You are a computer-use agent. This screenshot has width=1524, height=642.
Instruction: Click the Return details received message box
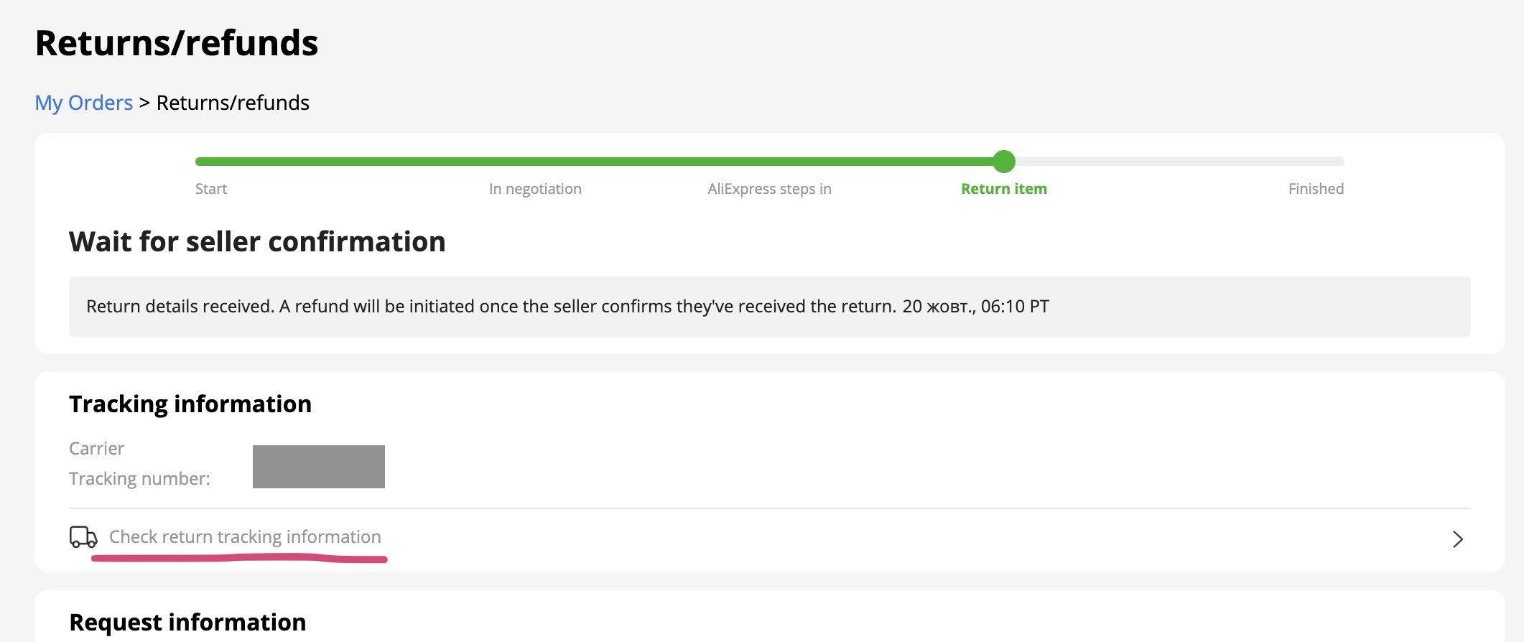coord(768,307)
